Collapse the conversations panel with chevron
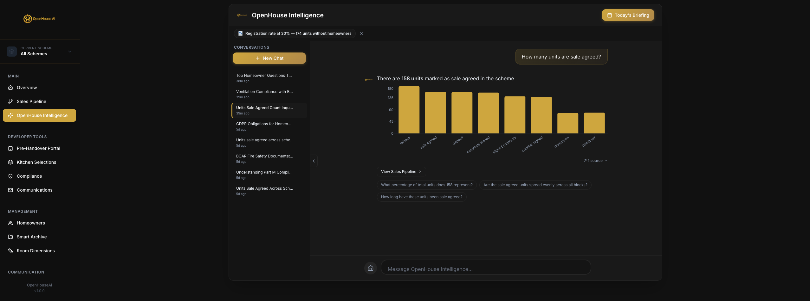 click(314, 161)
